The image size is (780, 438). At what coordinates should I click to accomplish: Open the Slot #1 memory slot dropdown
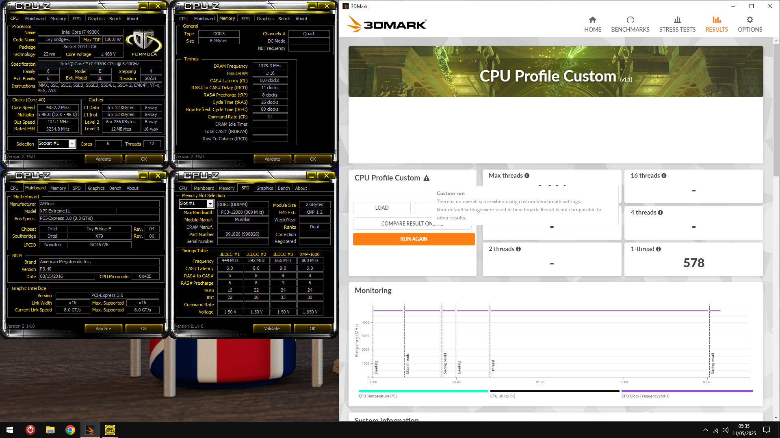click(210, 204)
